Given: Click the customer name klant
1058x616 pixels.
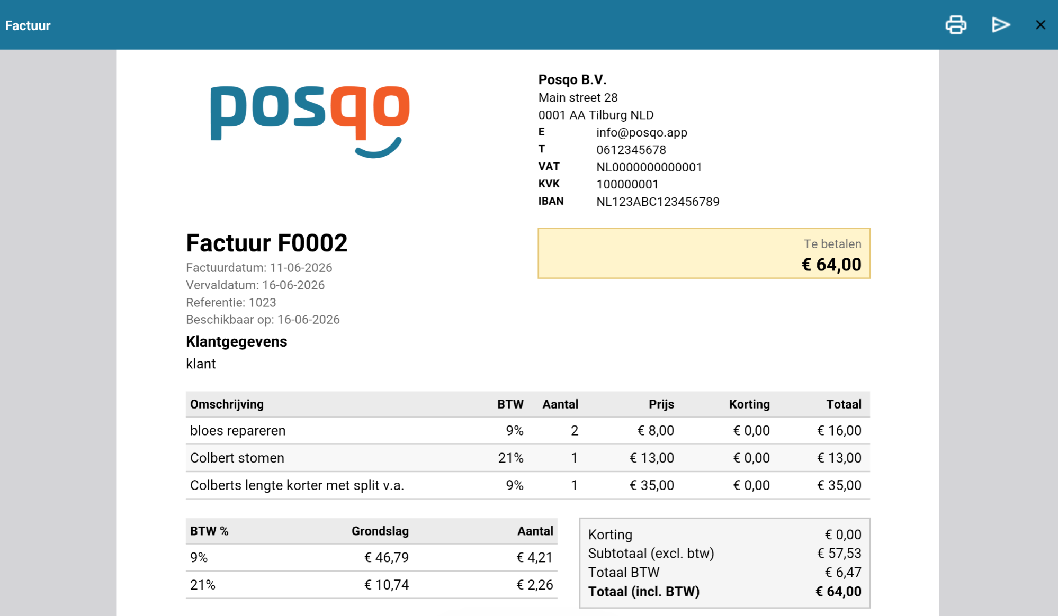Looking at the screenshot, I should click(x=201, y=364).
